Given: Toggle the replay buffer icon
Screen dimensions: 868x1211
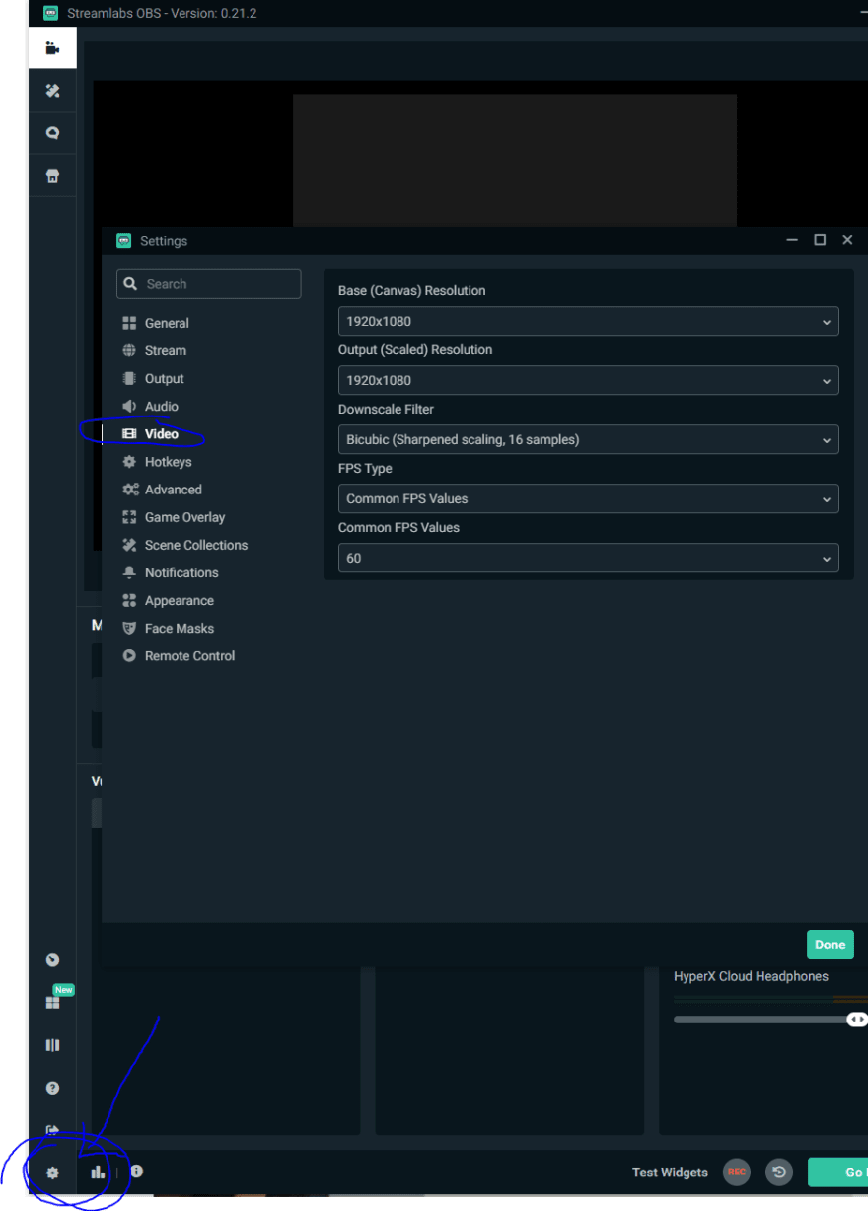Looking at the screenshot, I should pos(779,1172).
